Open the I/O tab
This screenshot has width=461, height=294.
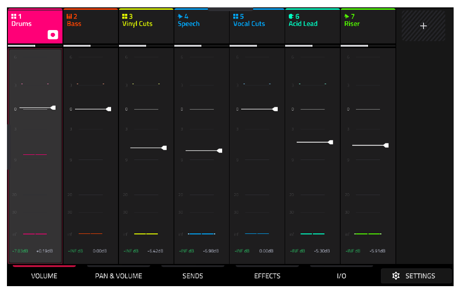coord(342,276)
